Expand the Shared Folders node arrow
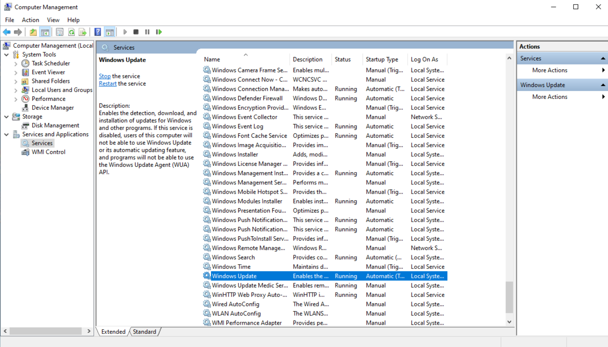The image size is (608, 347). (x=16, y=81)
